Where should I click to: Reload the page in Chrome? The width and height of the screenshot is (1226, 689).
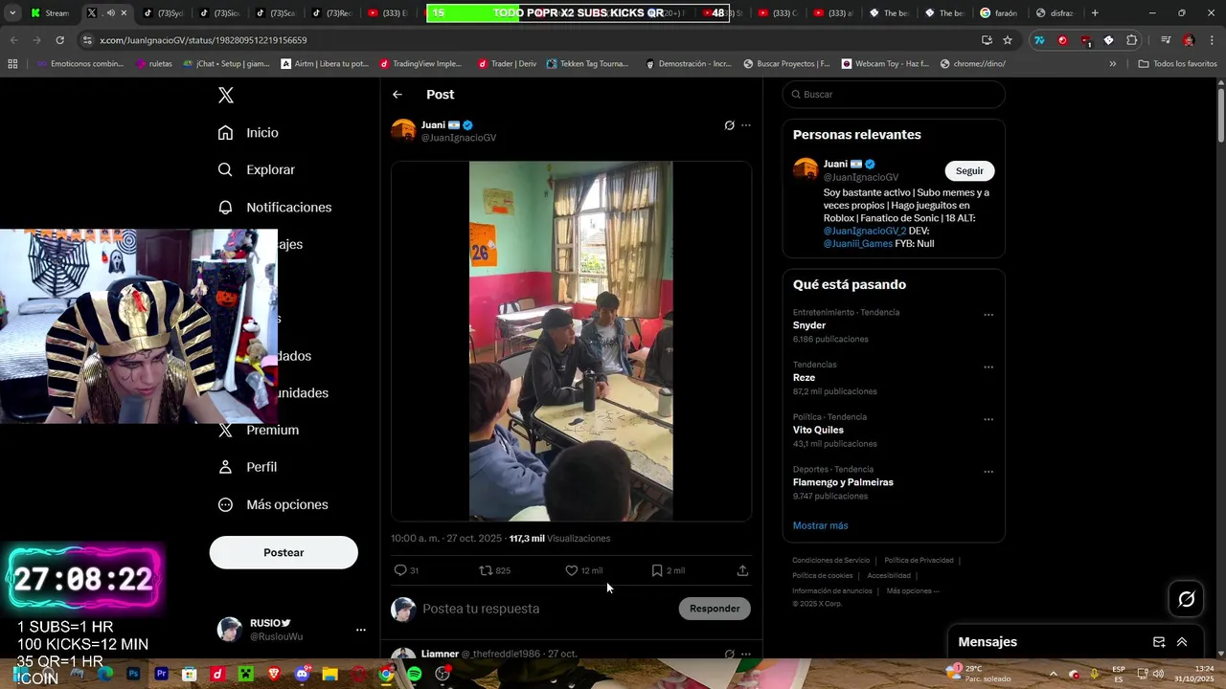coord(59,40)
